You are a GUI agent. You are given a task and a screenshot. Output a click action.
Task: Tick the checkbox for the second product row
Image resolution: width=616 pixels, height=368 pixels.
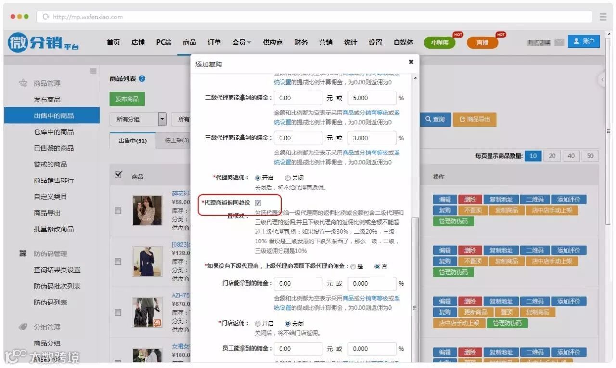pyautogui.click(x=118, y=262)
